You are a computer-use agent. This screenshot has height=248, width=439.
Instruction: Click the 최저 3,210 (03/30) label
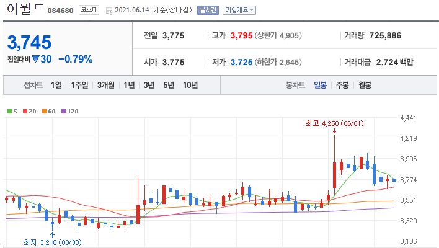tap(53, 242)
